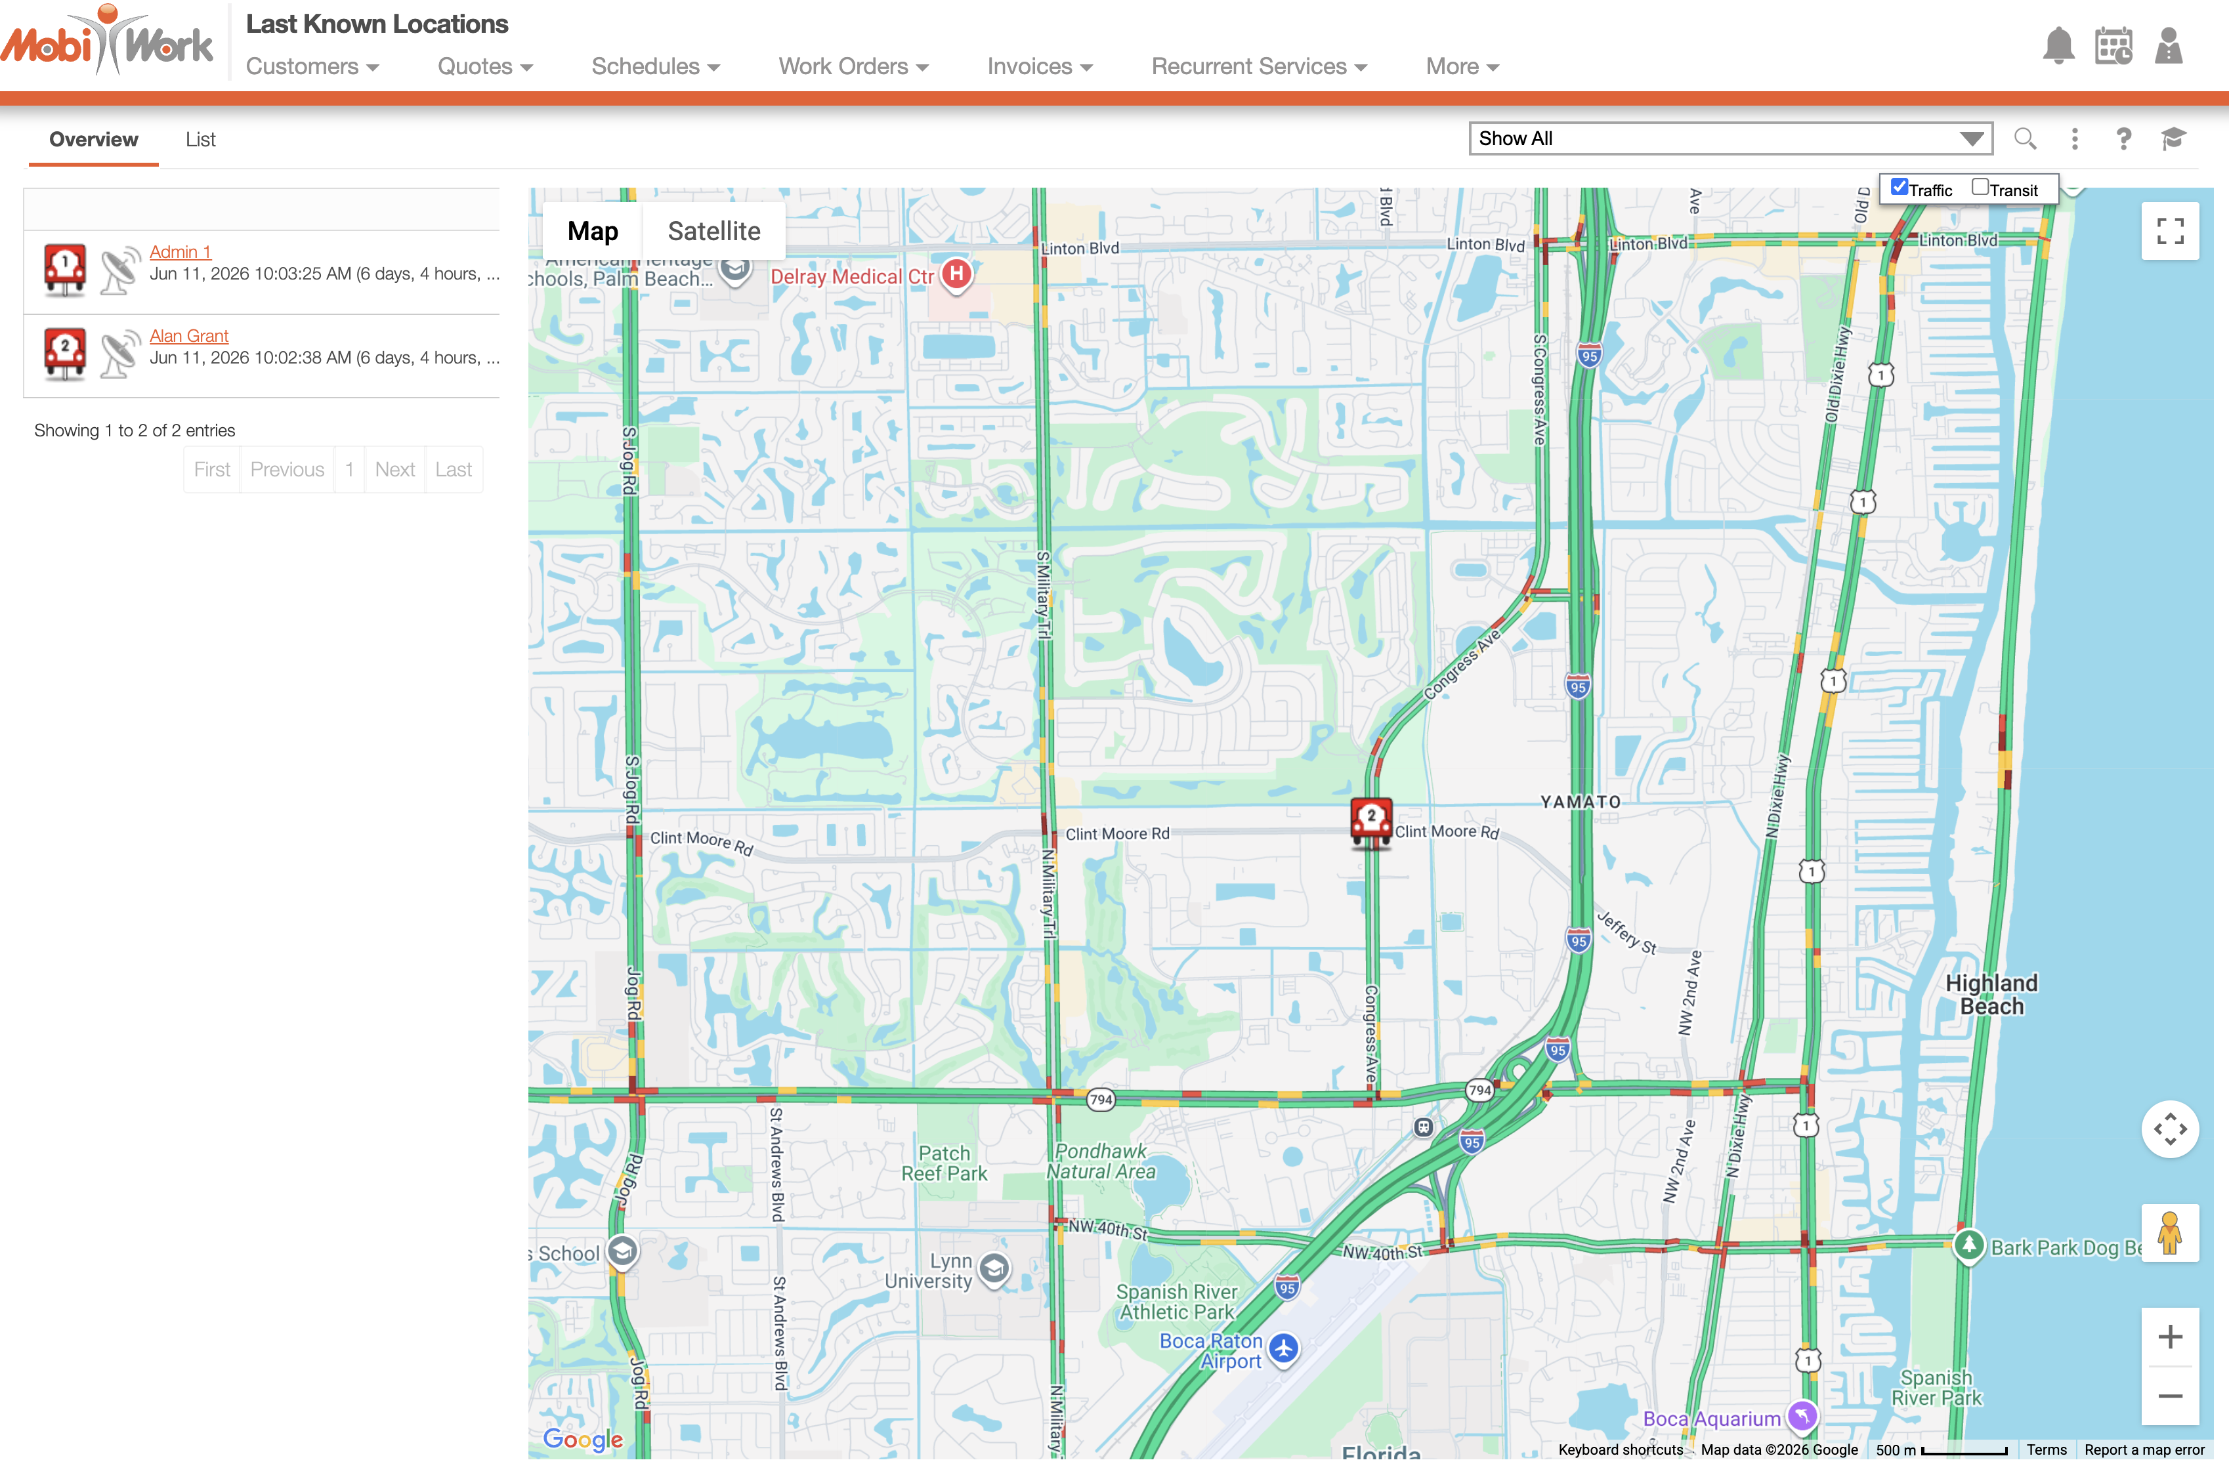Open the Recurrent Services dropdown menu
This screenshot has width=2229, height=1479.
(1260, 66)
